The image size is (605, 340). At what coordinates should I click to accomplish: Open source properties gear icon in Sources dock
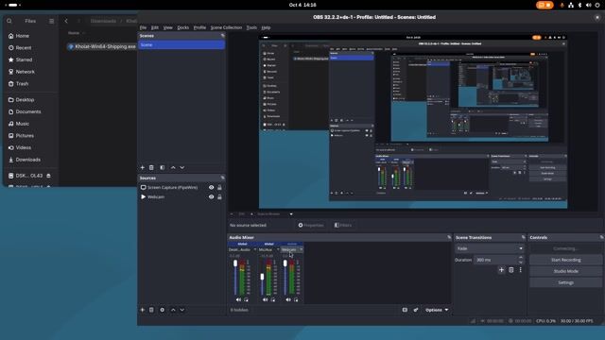163,310
